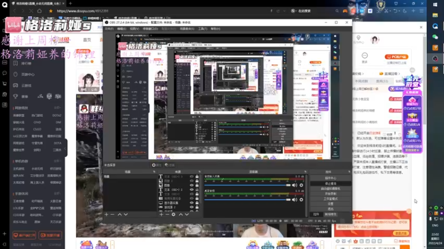This screenshot has width=444, height=249.
Task: Select the 显示器采集 source row
Action: click(x=179, y=203)
